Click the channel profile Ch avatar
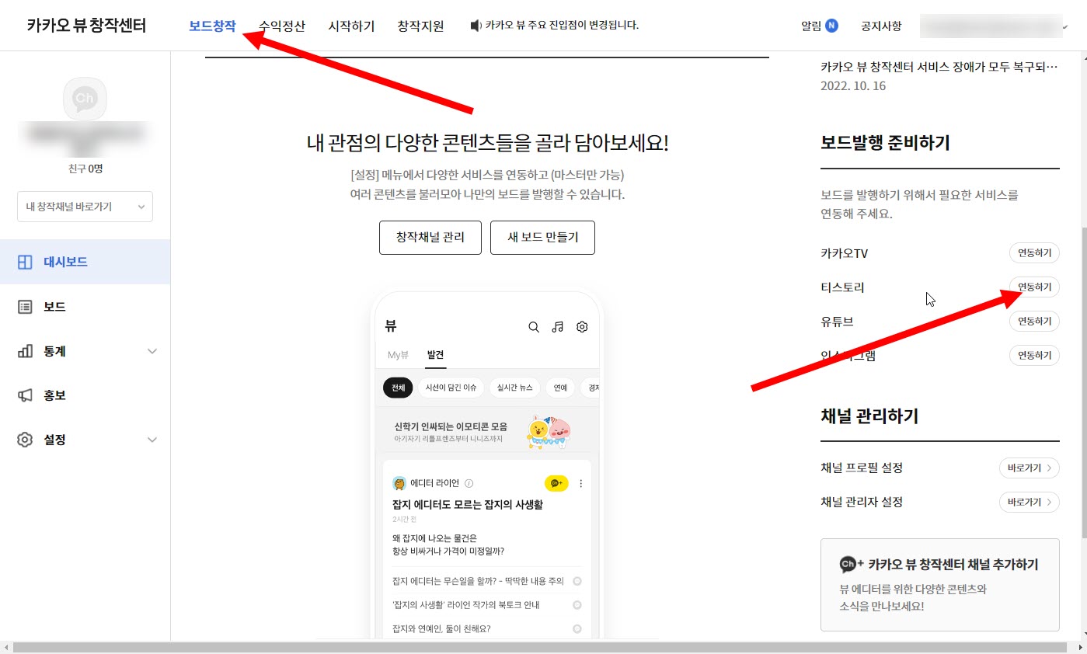1087x654 pixels. 84,99
